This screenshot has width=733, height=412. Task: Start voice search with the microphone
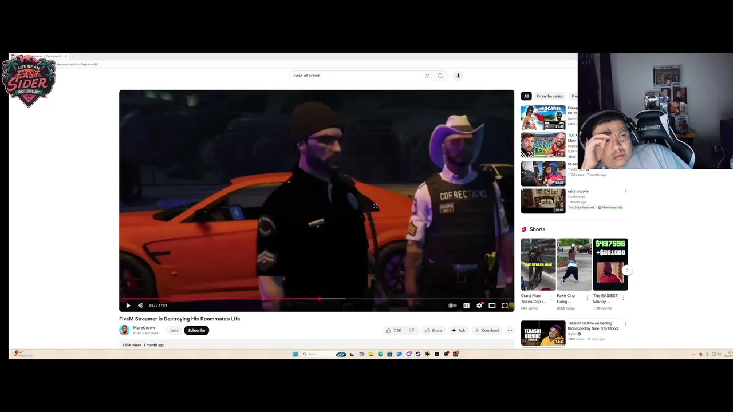coord(458,76)
